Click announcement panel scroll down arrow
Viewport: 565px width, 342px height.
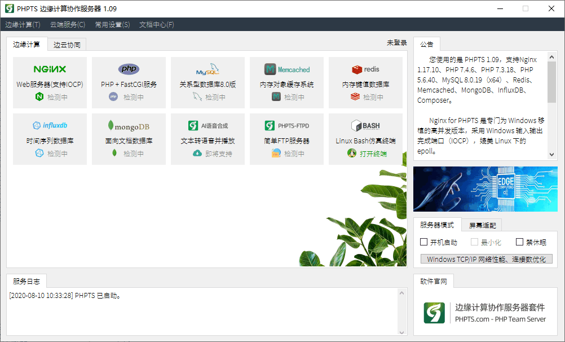551,155
